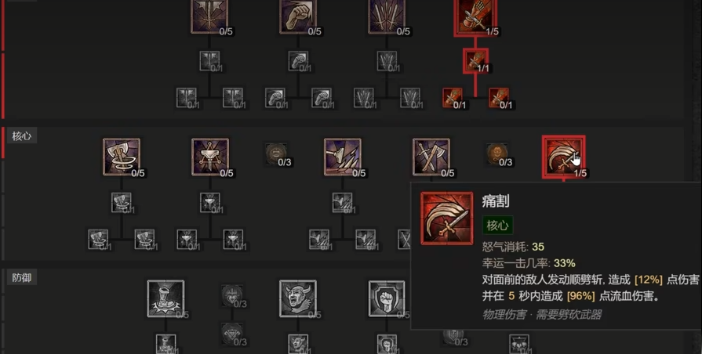Click the selected 痛割 skill at 1/5
The height and width of the screenshot is (354, 702).
(564, 157)
